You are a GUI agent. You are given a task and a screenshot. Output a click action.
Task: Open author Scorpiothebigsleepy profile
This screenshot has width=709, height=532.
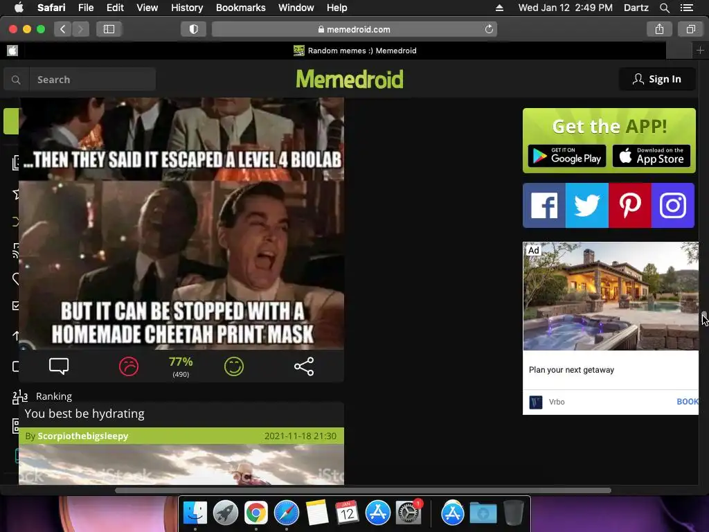pos(83,436)
